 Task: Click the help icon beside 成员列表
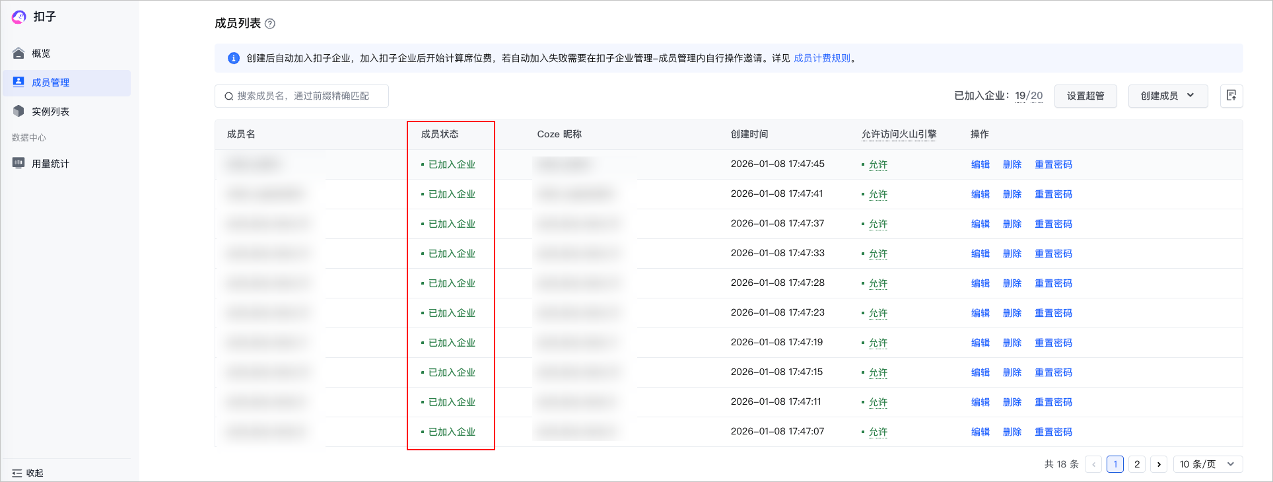point(270,24)
